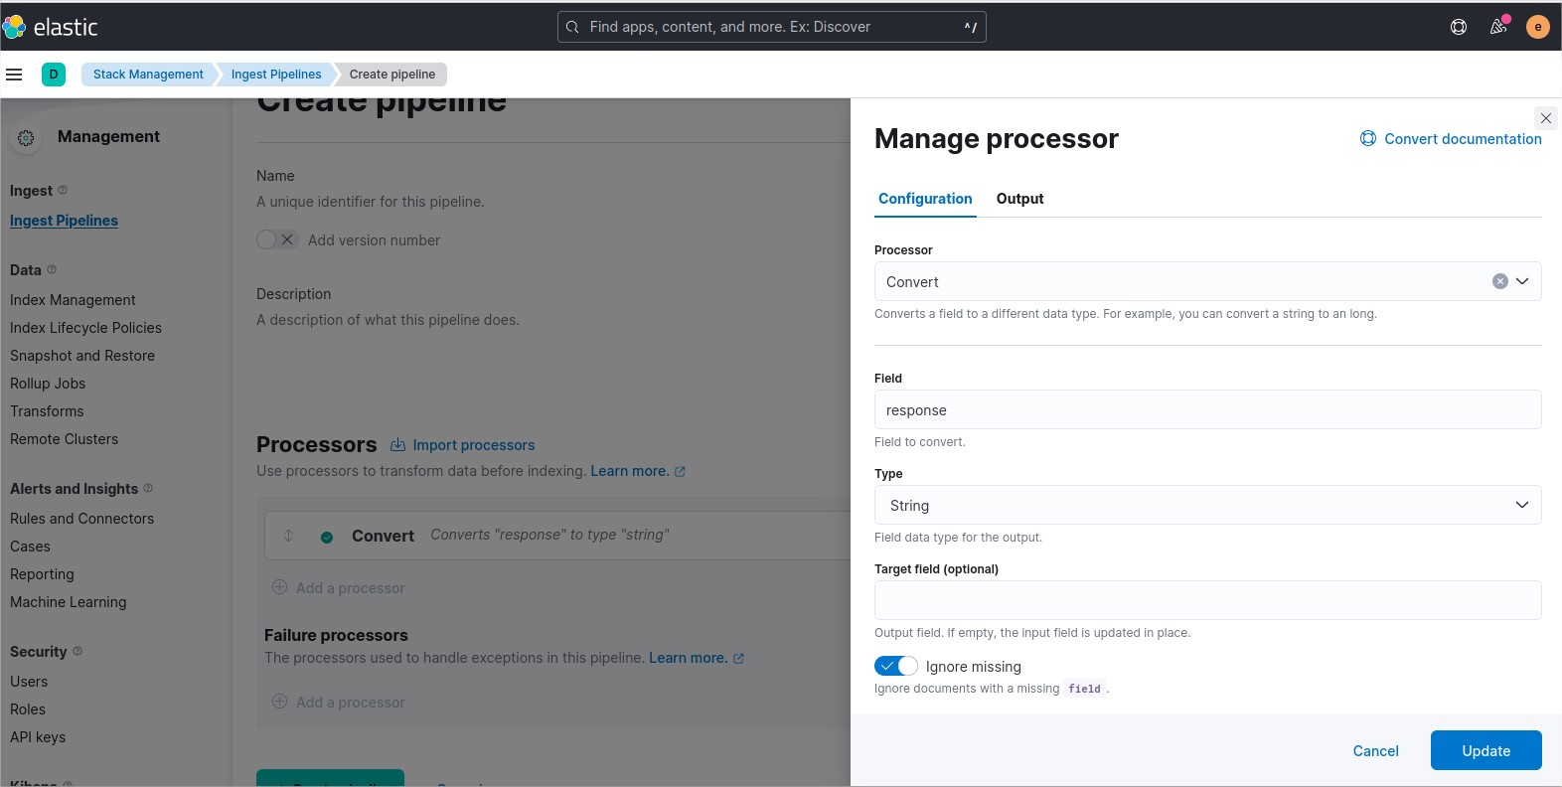Expand the Processor combo box

pyautogui.click(x=1521, y=281)
